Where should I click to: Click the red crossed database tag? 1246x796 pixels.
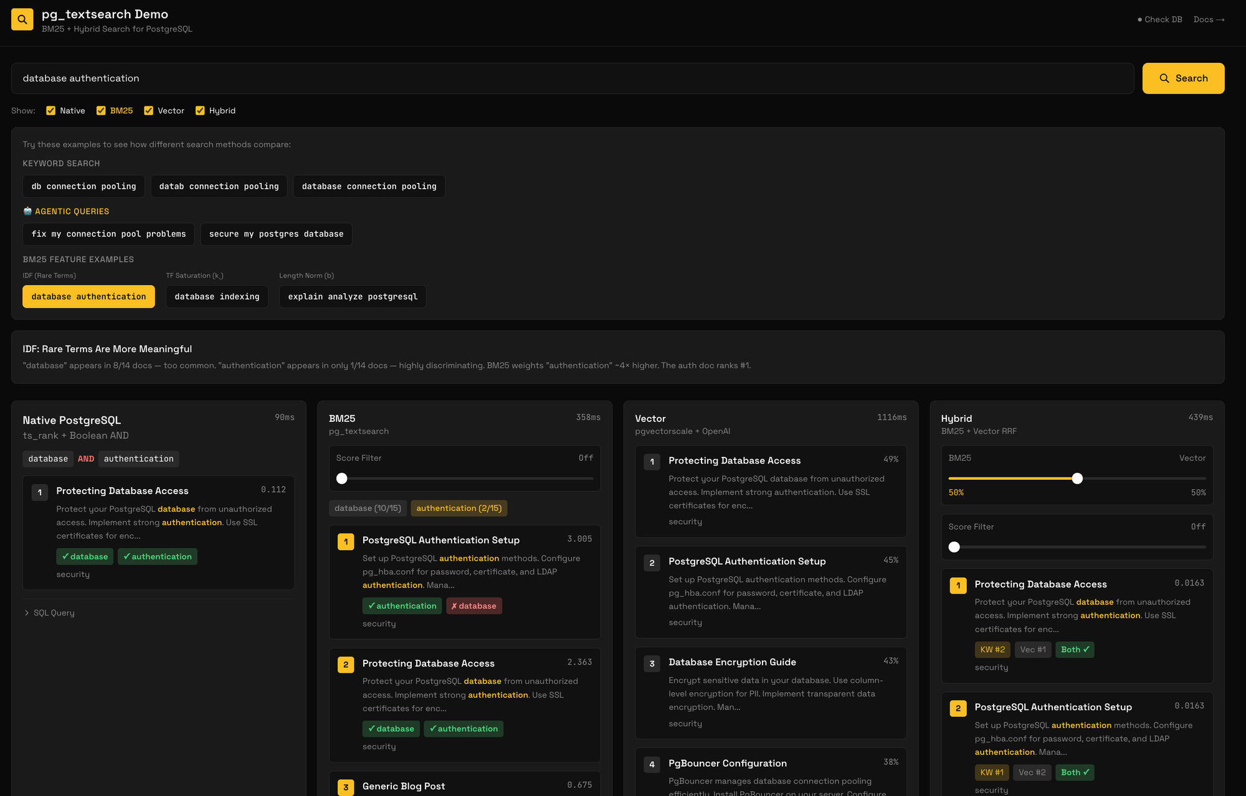474,606
